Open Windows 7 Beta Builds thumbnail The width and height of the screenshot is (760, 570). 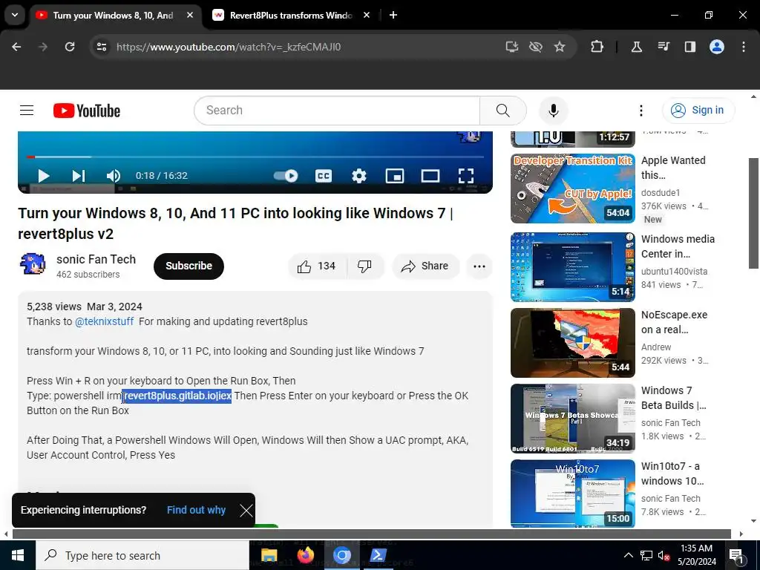point(572,419)
